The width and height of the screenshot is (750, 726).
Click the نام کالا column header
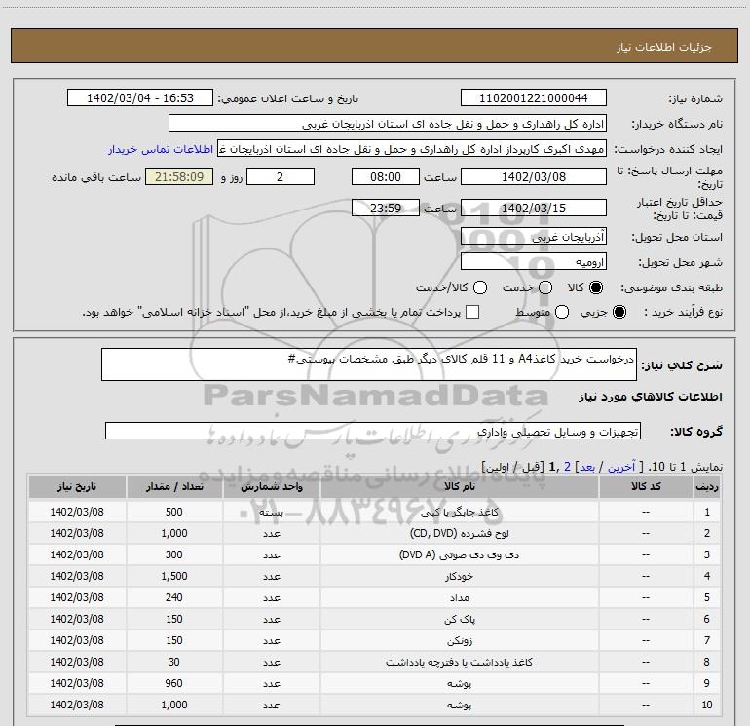[x=459, y=486]
